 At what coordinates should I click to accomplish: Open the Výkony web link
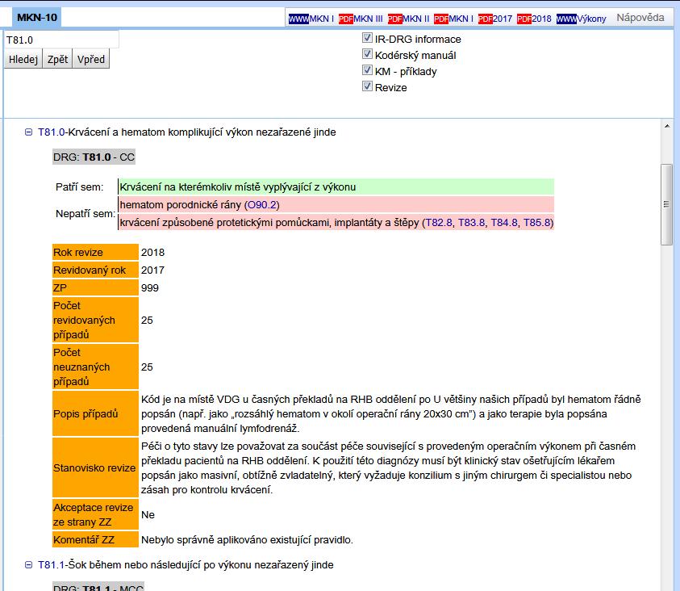(591, 19)
